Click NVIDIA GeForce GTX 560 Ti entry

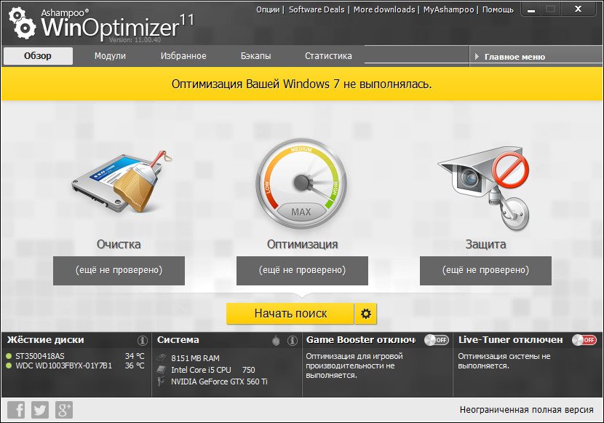pyautogui.click(x=219, y=382)
